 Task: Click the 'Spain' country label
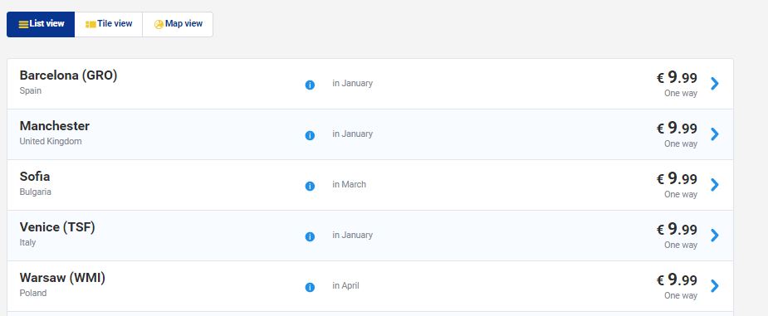click(31, 91)
